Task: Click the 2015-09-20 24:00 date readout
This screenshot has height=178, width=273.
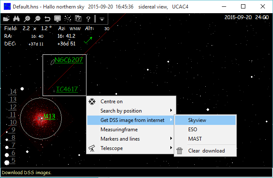Action: pos(247,17)
